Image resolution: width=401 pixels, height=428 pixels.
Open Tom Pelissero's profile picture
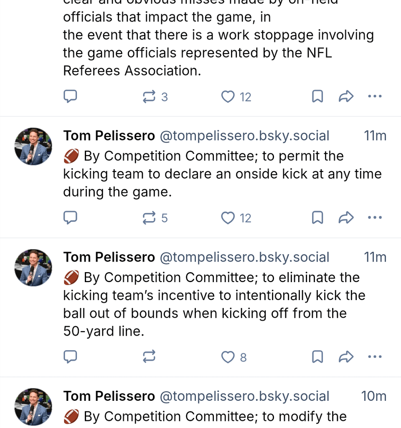pyautogui.click(x=33, y=146)
